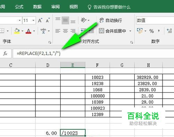Click the wén phonetic guide icon
The width and height of the screenshot is (174, 137).
(43, 31)
